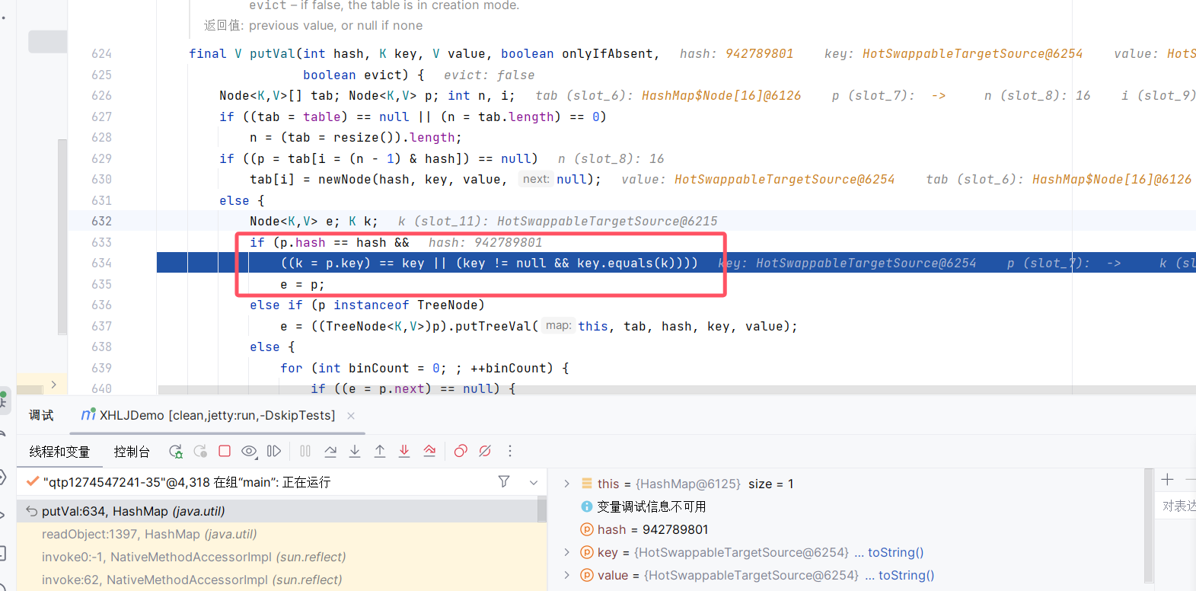Image resolution: width=1196 pixels, height=591 pixels.
Task: Switch to the 控制台 tab
Action: (132, 452)
